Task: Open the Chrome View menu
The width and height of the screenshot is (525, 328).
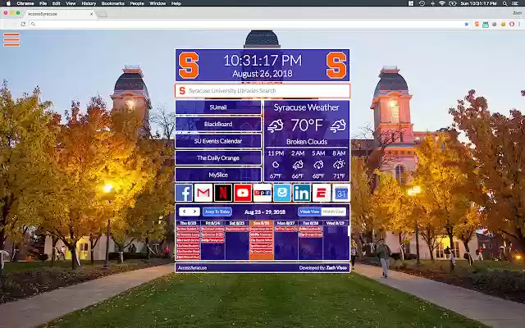Action: click(71, 3)
